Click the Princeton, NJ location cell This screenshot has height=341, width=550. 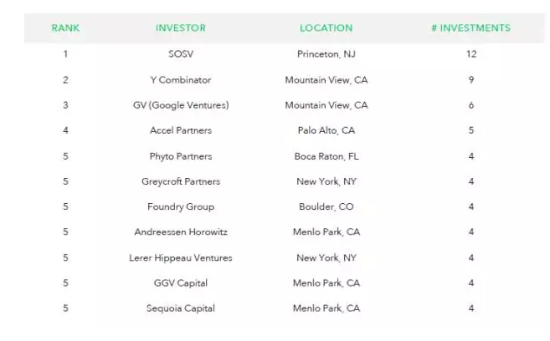pos(326,54)
